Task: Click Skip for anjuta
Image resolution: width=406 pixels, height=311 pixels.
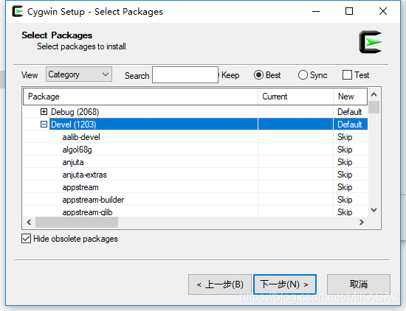Action: click(345, 162)
